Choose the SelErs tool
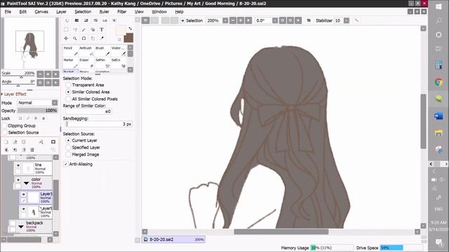 point(119,63)
